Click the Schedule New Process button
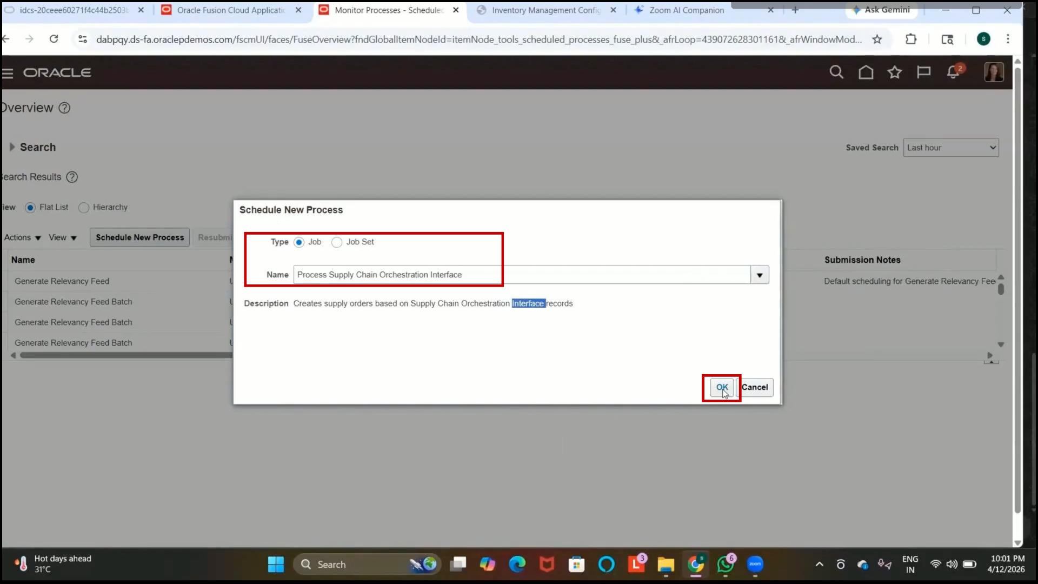 [x=139, y=237]
